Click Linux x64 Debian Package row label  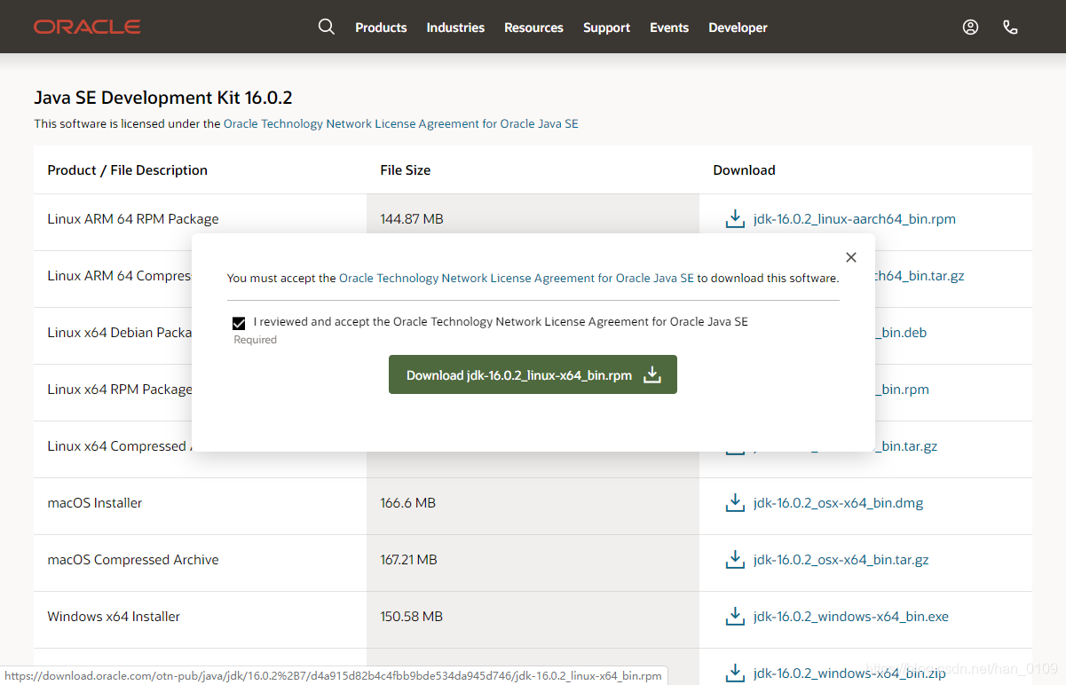[120, 333]
